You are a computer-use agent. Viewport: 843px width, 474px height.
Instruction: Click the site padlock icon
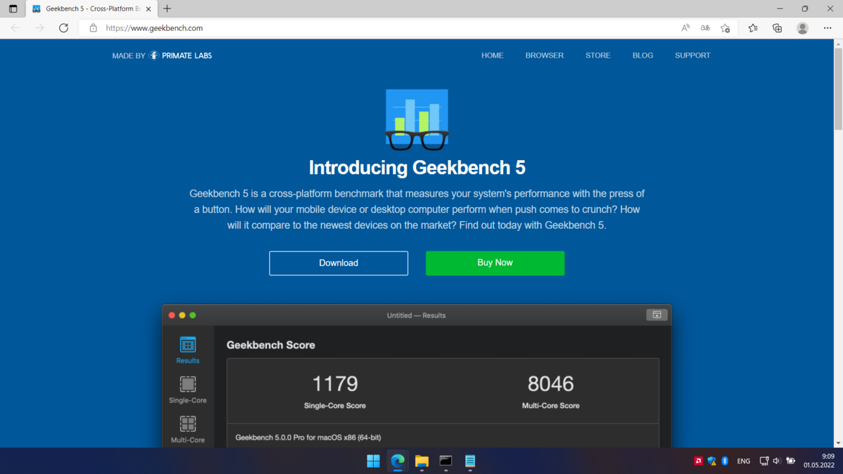click(x=93, y=28)
